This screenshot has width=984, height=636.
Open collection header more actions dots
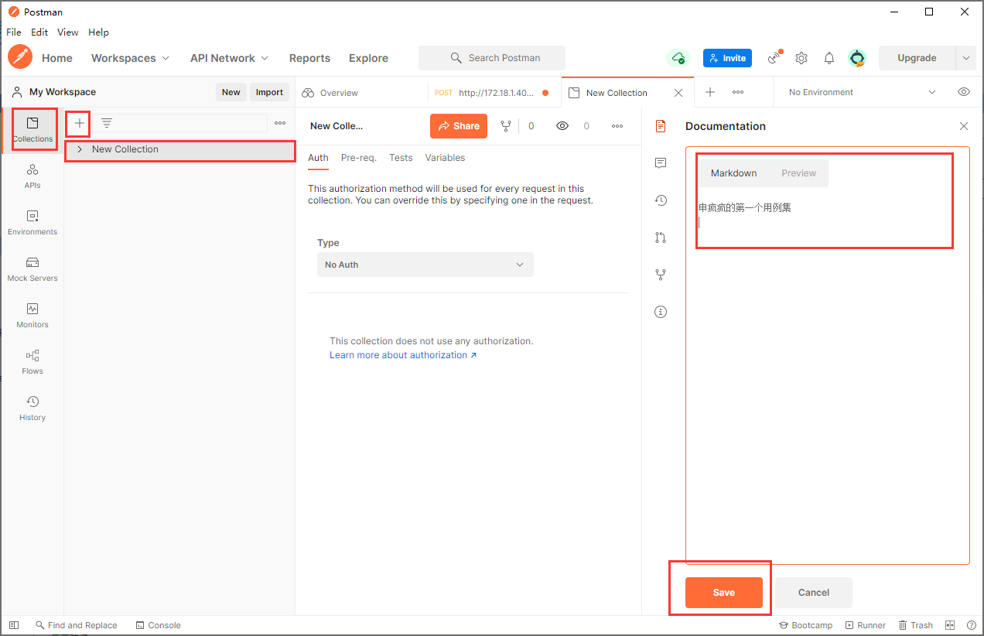pos(617,126)
